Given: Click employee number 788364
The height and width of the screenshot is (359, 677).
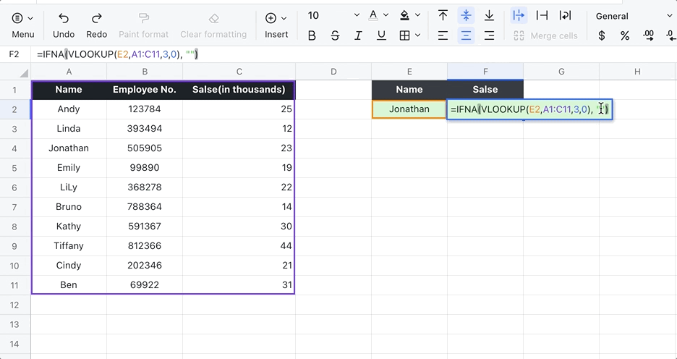Looking at the screenshot, I should 145,207.
